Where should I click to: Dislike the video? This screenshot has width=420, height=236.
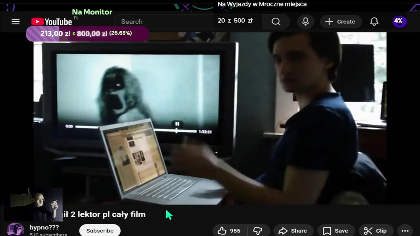point(258,231)
